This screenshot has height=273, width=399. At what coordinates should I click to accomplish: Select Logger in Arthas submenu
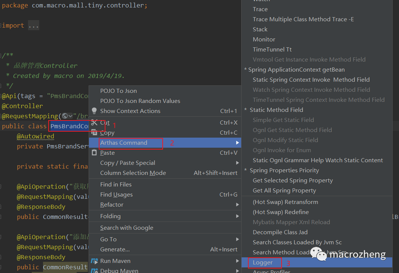coord(317,262)
